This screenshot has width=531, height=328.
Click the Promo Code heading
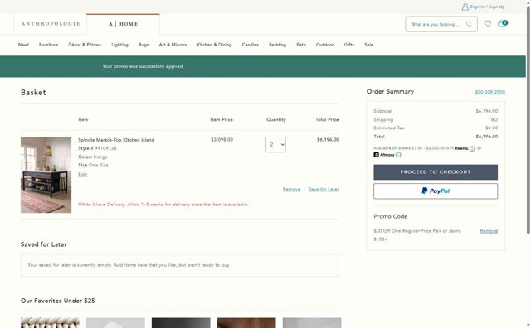391,216
